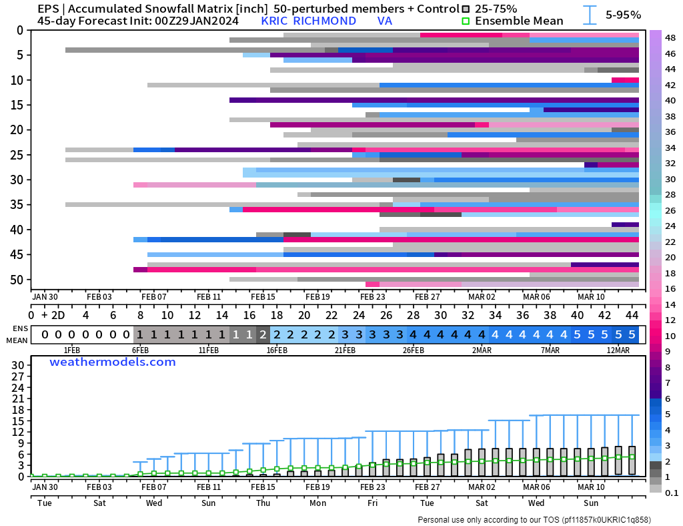The width and height of the screenshot is (683, 526).
Task: Click the FEB 15 tick on matrix axis
Action: (x=263, y=297)
